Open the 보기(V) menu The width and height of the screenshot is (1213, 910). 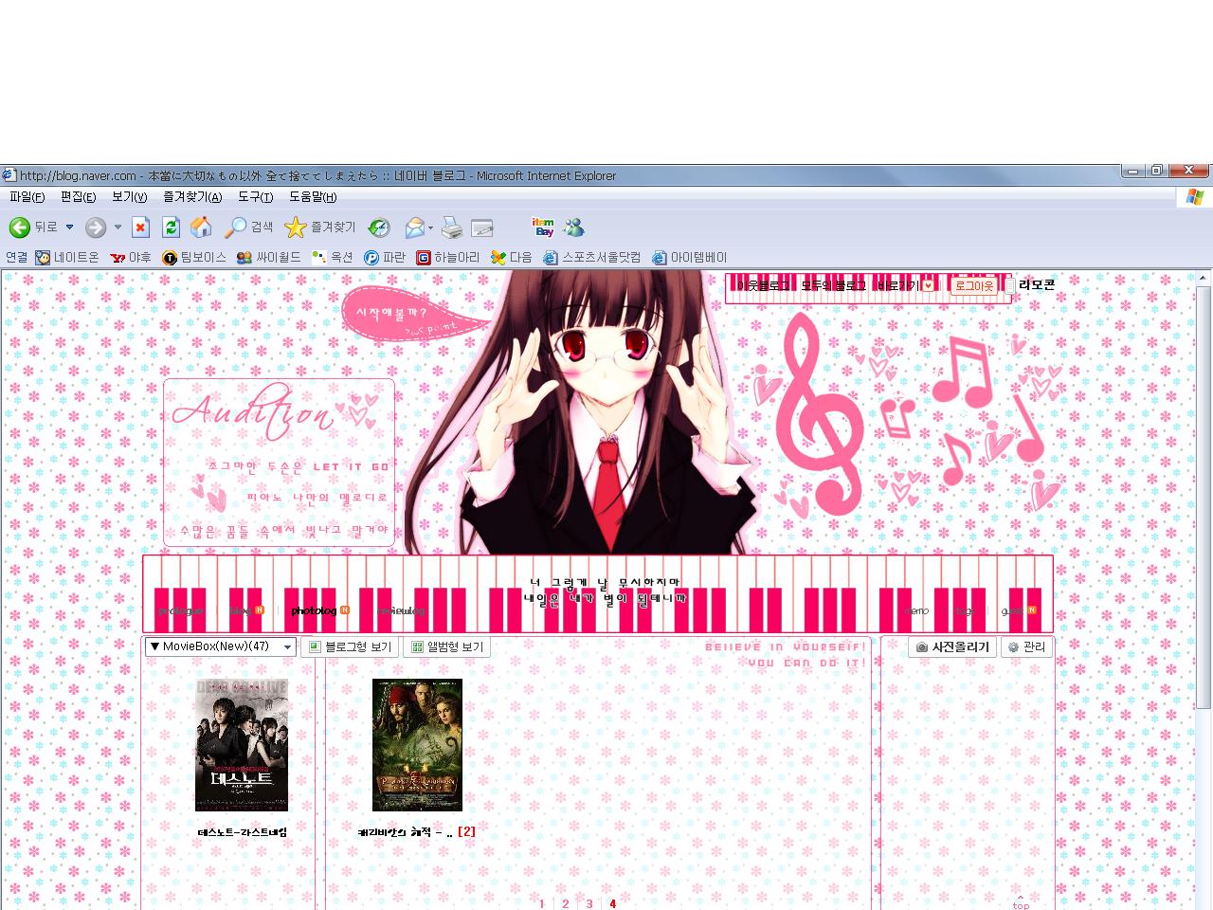point(129,197)
